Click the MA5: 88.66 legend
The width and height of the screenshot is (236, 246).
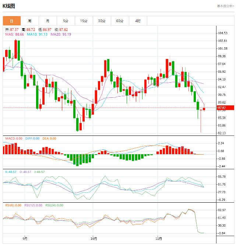15,35
